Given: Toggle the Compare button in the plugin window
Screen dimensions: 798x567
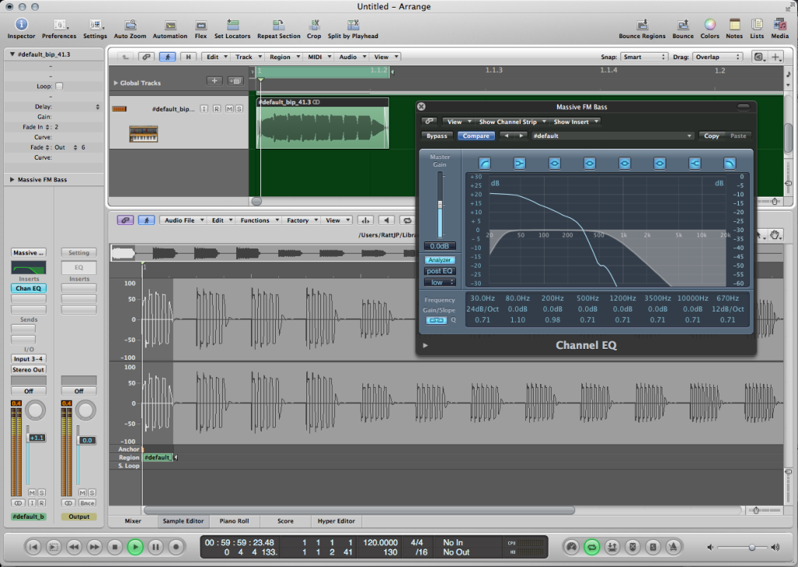Looking at the screenshot, I should [x=476, y=136].
